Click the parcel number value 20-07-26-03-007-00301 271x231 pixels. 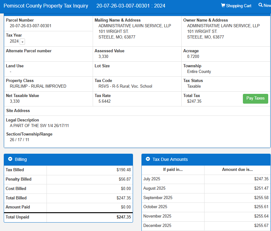pyautogui.click(x=31, y=26)
